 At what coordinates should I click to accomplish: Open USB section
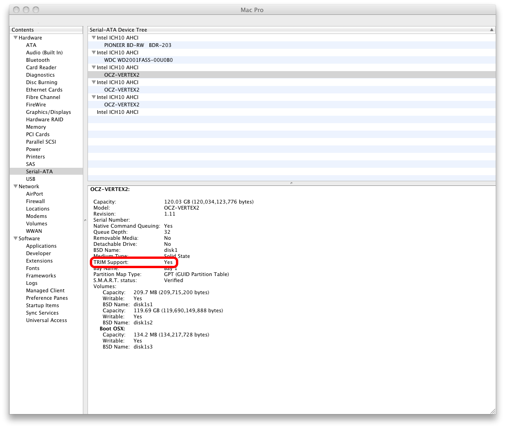(x=31, y=179)
